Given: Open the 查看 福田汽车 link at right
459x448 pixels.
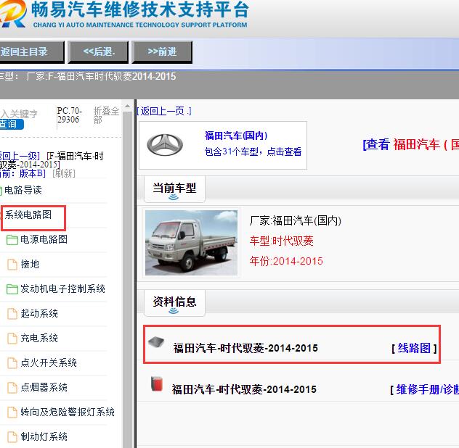Looking at the screenshot, I should 410,144.
